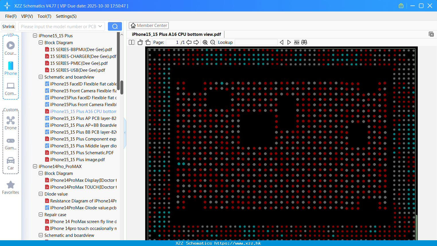Collapse iPhone15 Schematic and boardview folder
The width and height of the screenshot is (437, 246).
[41, 77]
